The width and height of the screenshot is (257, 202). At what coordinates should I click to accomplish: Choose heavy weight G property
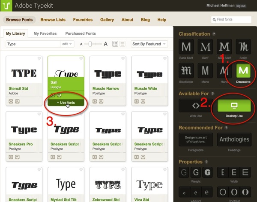click(x=207, y=172)
